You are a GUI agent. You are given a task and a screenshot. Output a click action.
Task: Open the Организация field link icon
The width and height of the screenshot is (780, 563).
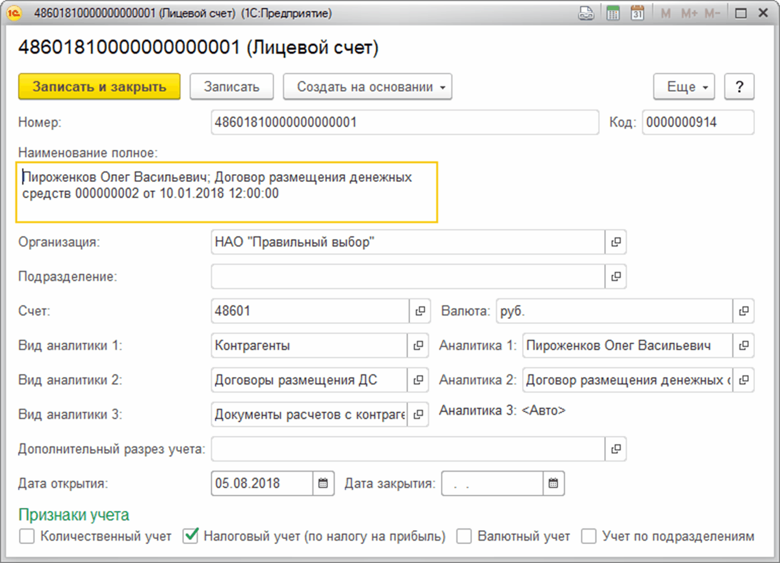coord(616,242)
